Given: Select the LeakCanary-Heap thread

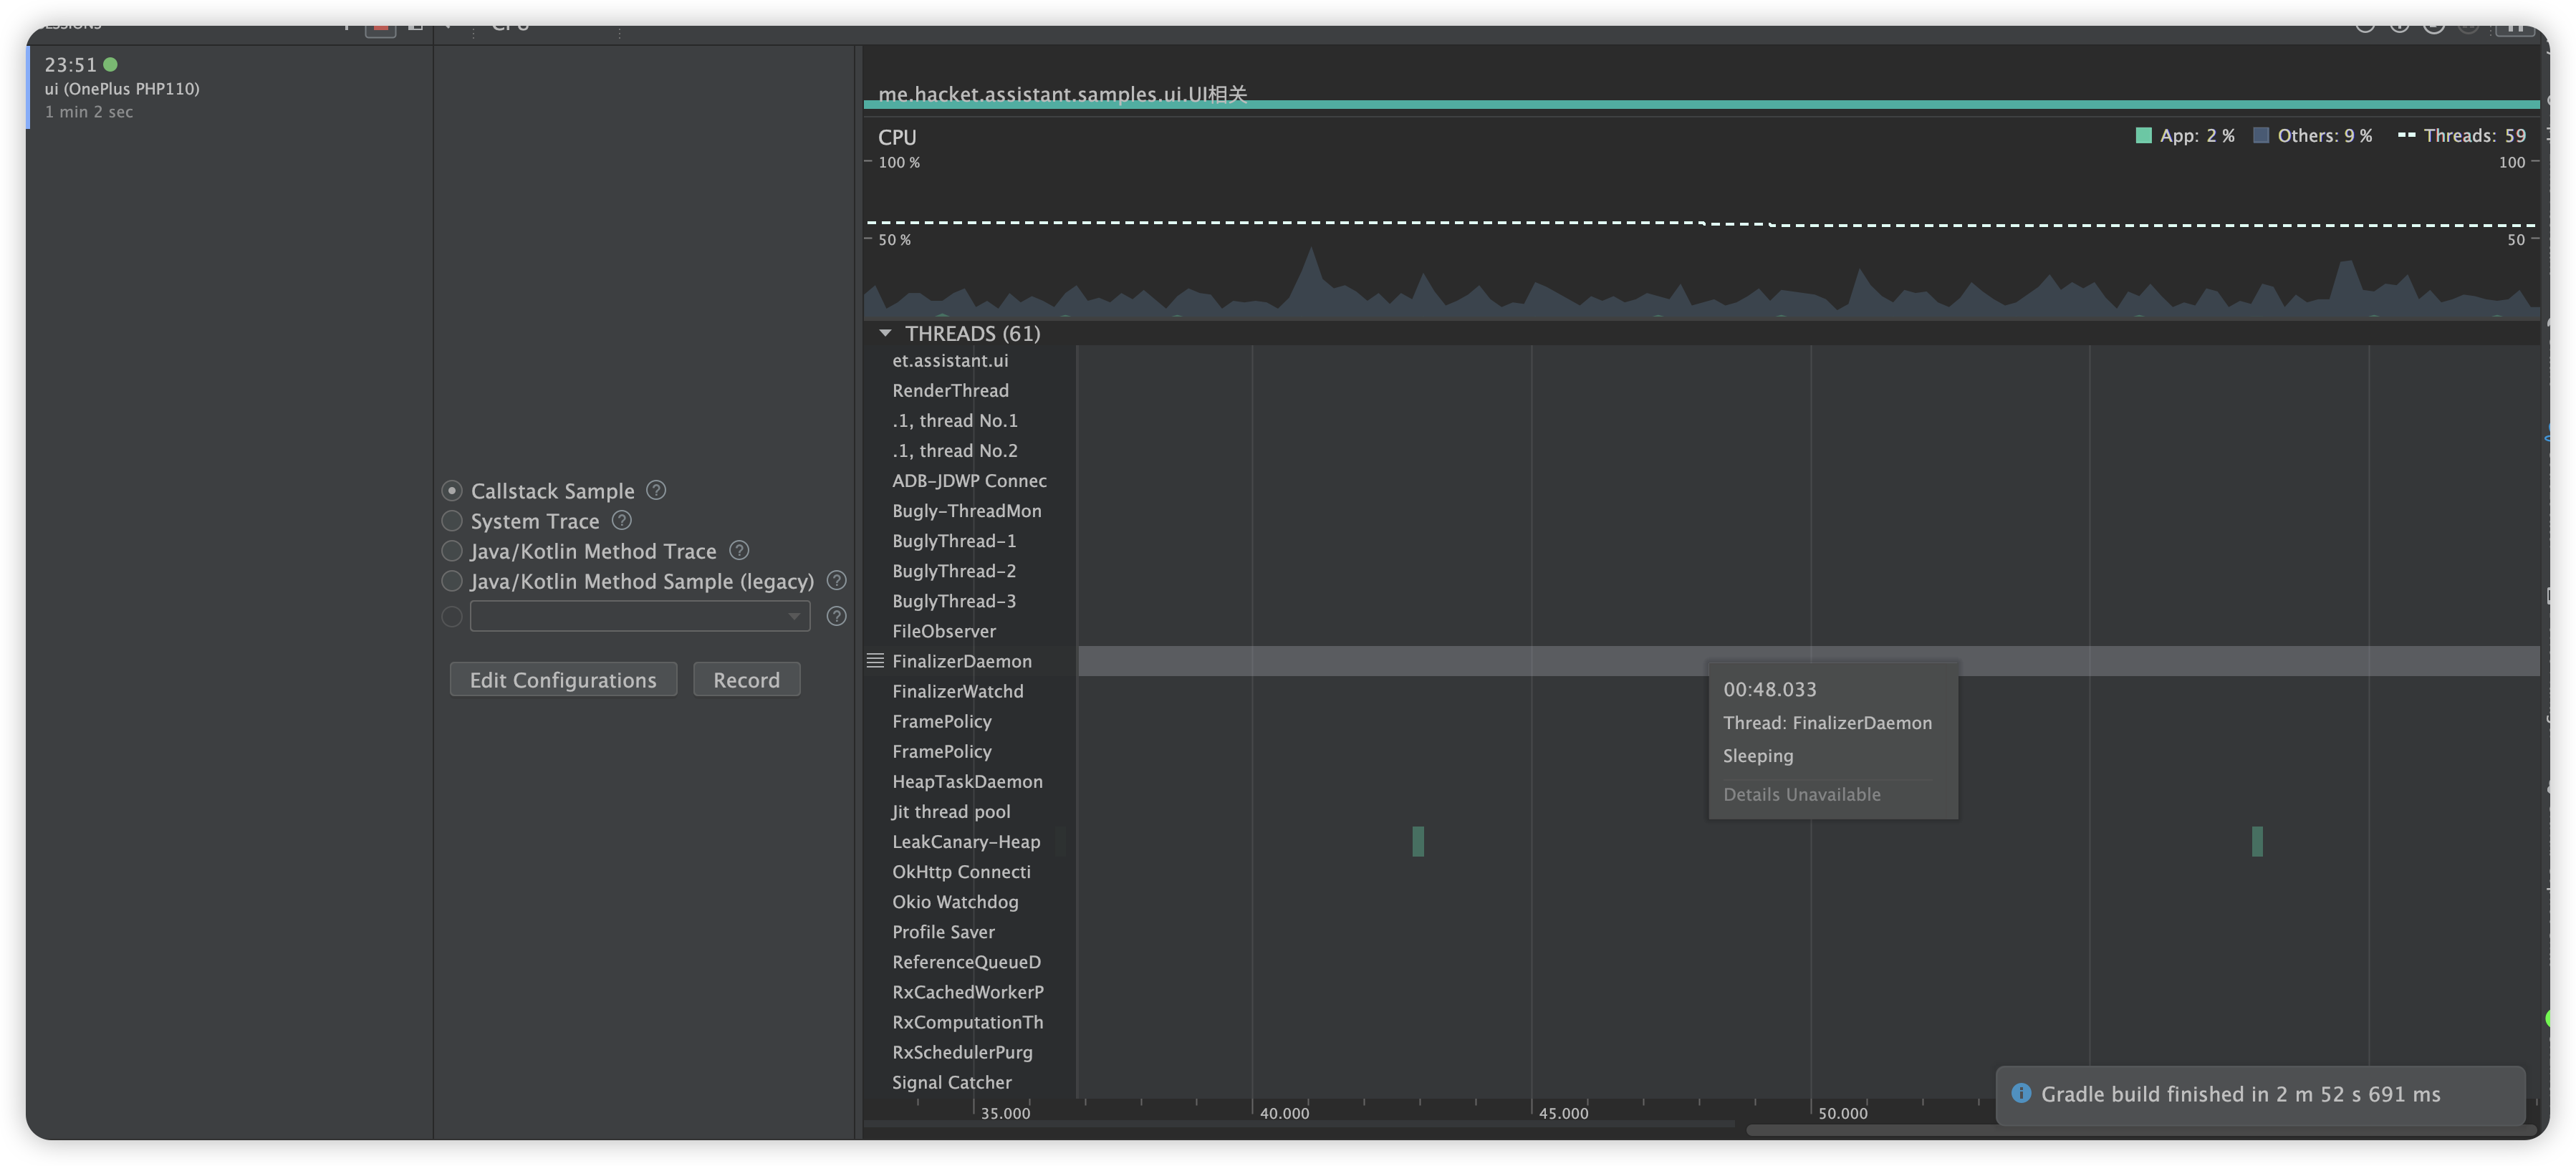Looking at the screenshot, I should click(966, 841).
